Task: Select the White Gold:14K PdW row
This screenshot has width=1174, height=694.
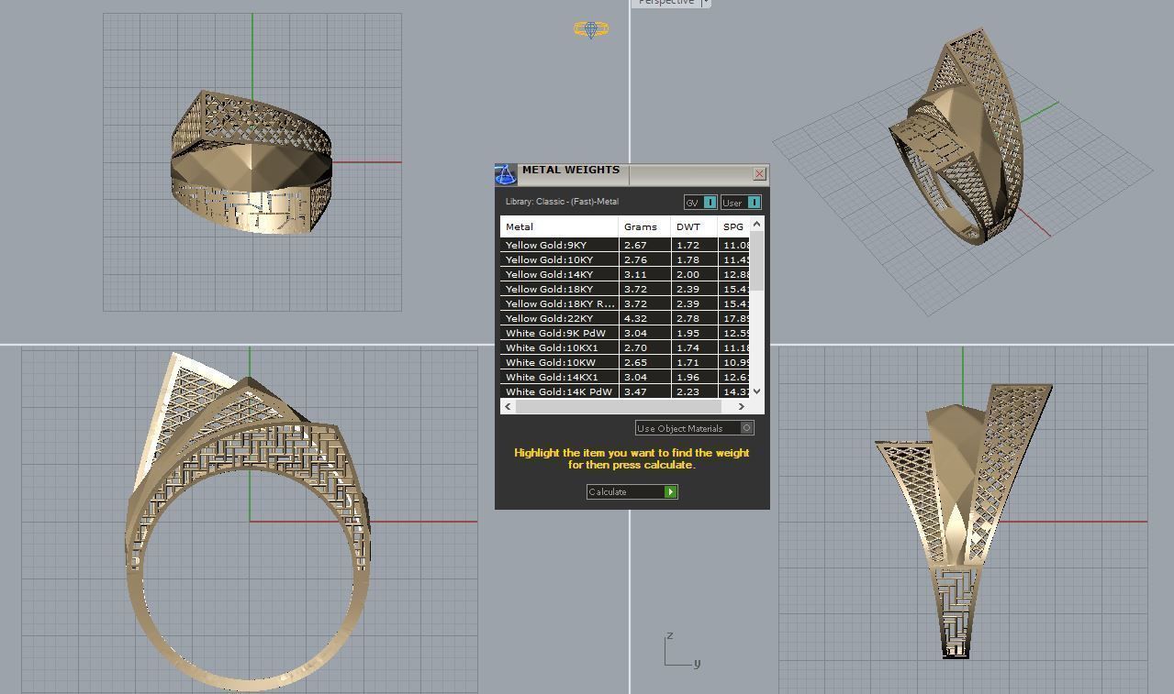Action: coord(626,391)
